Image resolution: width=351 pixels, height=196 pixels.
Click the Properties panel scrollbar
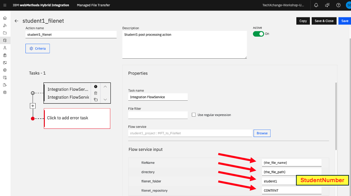click(336, 116)
